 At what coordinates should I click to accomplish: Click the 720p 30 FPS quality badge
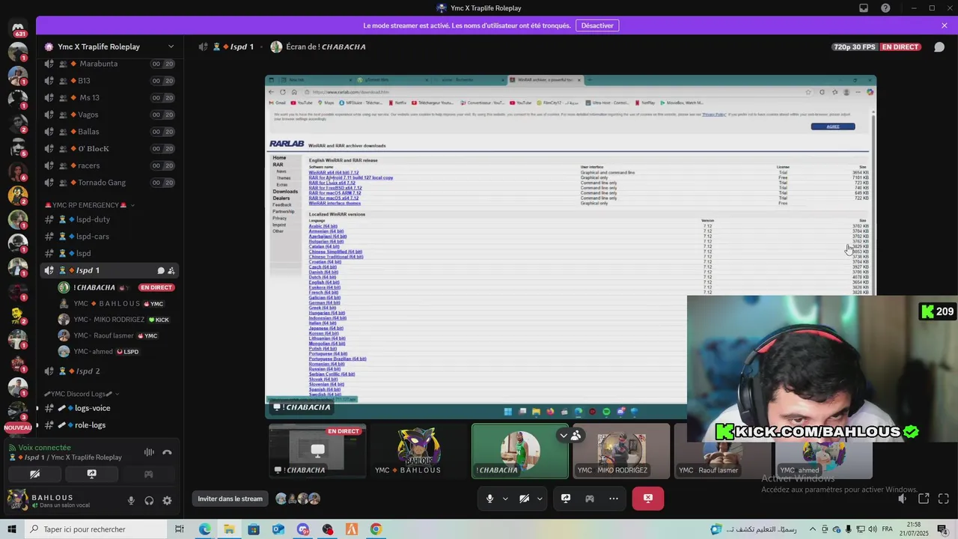coord(855,47)
